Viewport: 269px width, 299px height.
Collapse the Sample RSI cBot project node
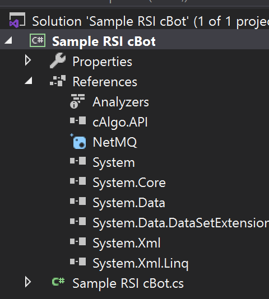[x=8, y=40]
